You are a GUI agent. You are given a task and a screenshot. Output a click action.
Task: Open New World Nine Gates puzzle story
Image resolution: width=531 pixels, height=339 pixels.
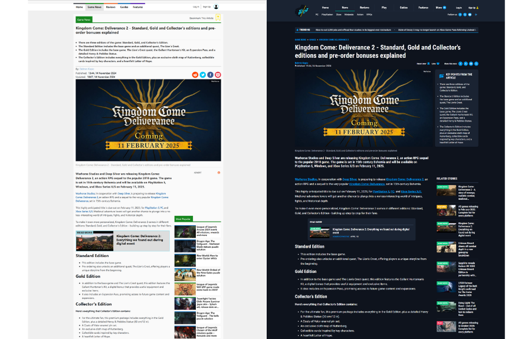coord(198,274)
